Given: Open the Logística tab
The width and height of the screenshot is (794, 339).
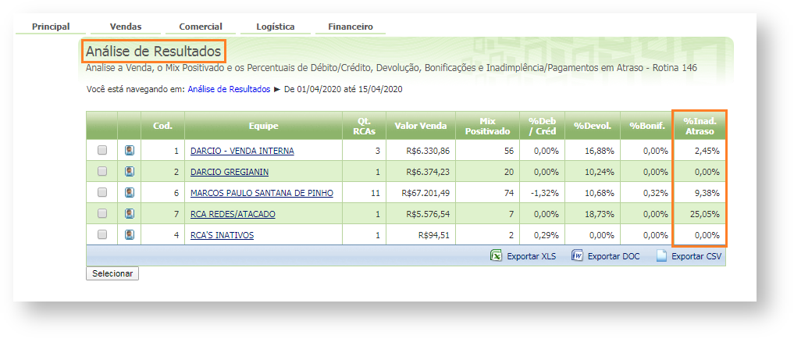Looking at the screenshot, I should click(x=276, y=27).
